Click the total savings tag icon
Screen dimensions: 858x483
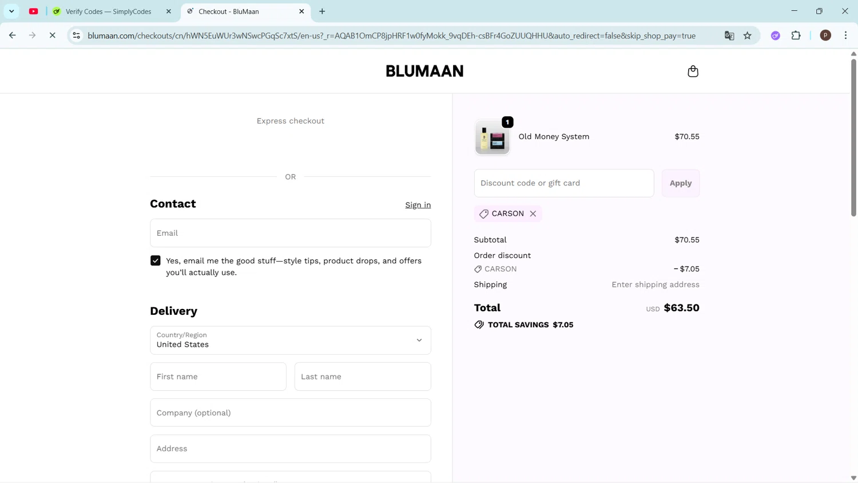click(479, 324)
